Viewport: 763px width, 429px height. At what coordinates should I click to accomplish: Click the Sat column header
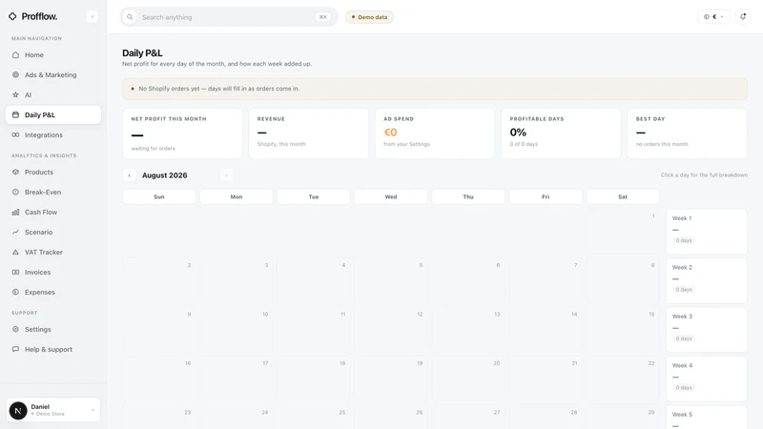pos(623,197)
